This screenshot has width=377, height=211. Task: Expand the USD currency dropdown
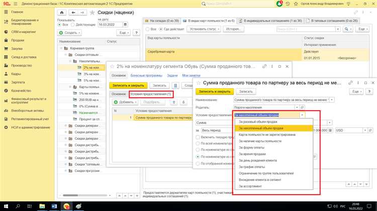[366, 130]
